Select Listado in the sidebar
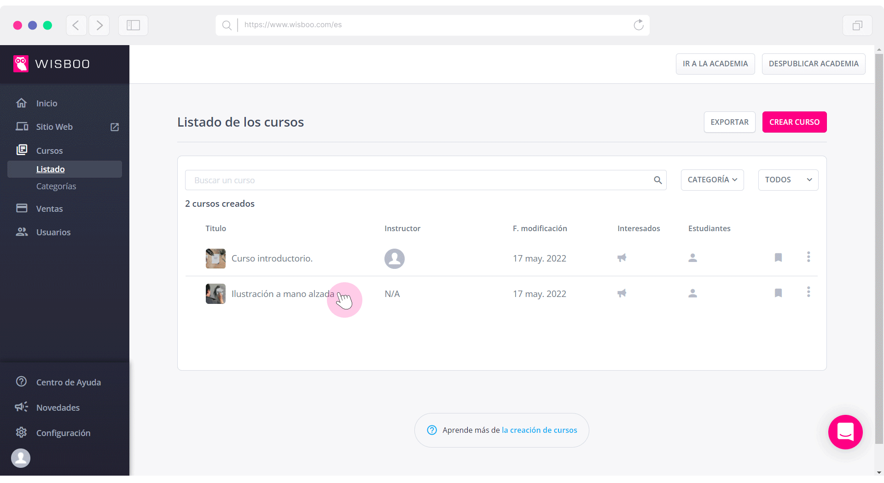 [64, 169]
